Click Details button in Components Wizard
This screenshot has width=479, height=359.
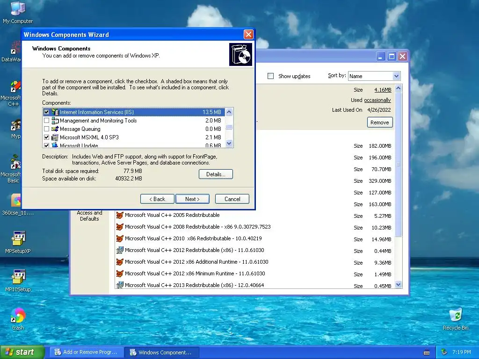[216, 174]
